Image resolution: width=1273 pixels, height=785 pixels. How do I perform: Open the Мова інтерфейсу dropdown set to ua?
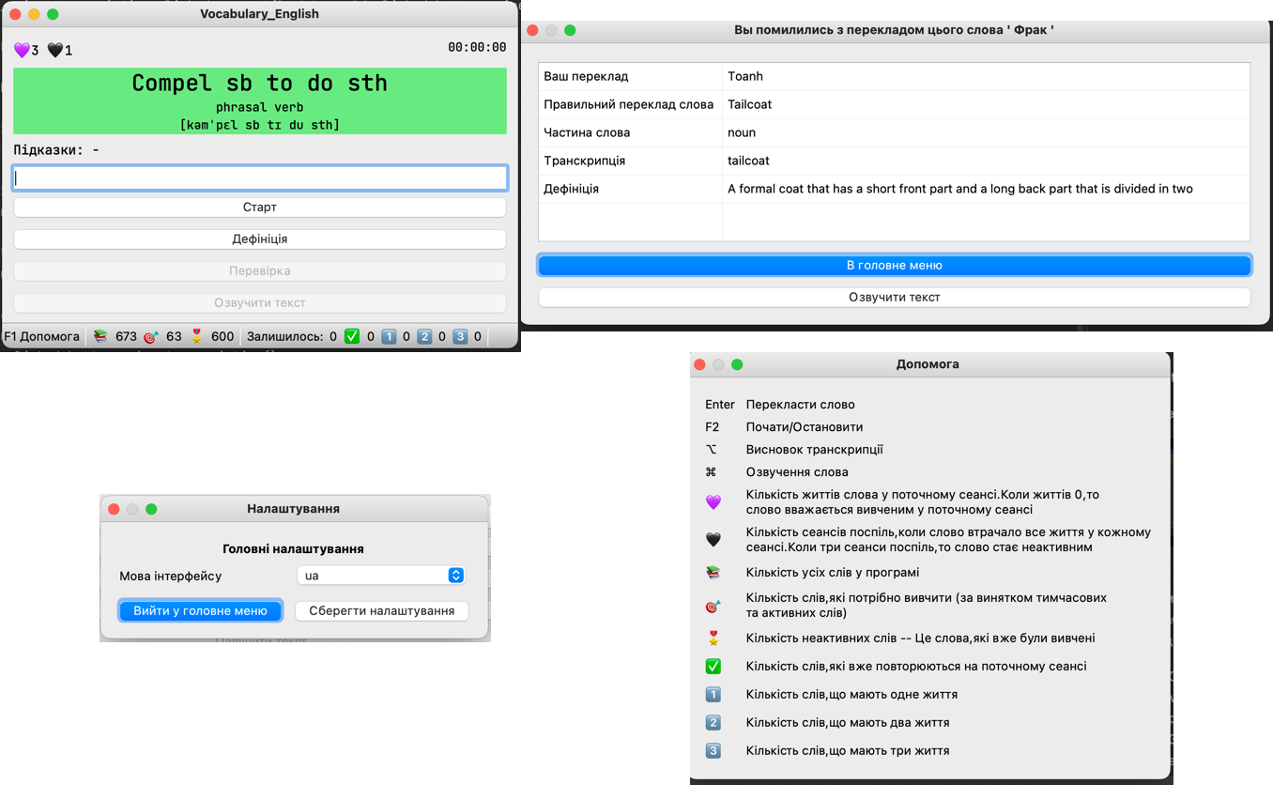(381, 576)
